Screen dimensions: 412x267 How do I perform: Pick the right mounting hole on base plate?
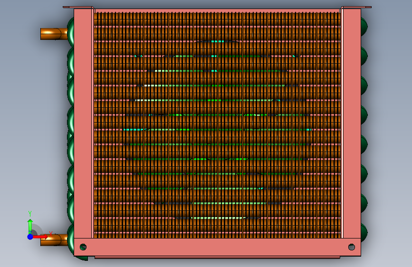point(352,247)
